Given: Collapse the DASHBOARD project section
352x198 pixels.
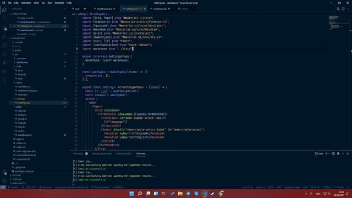Looking at the screenshot, I should (18, 38).
